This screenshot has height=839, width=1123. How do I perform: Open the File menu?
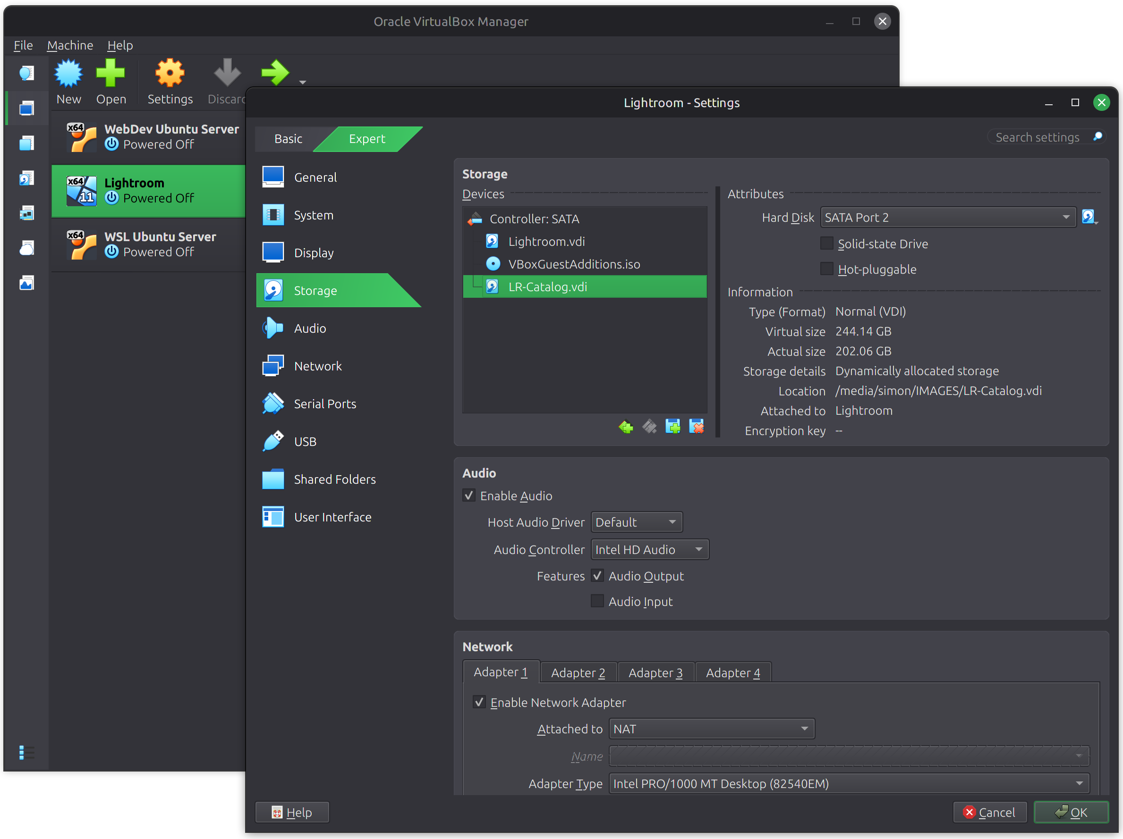23,45
